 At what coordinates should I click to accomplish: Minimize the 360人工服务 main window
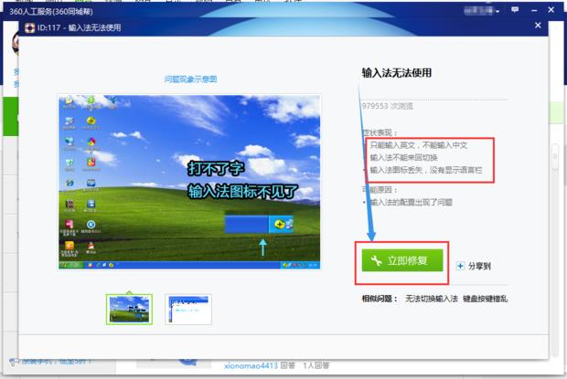[x=534, y=10]
